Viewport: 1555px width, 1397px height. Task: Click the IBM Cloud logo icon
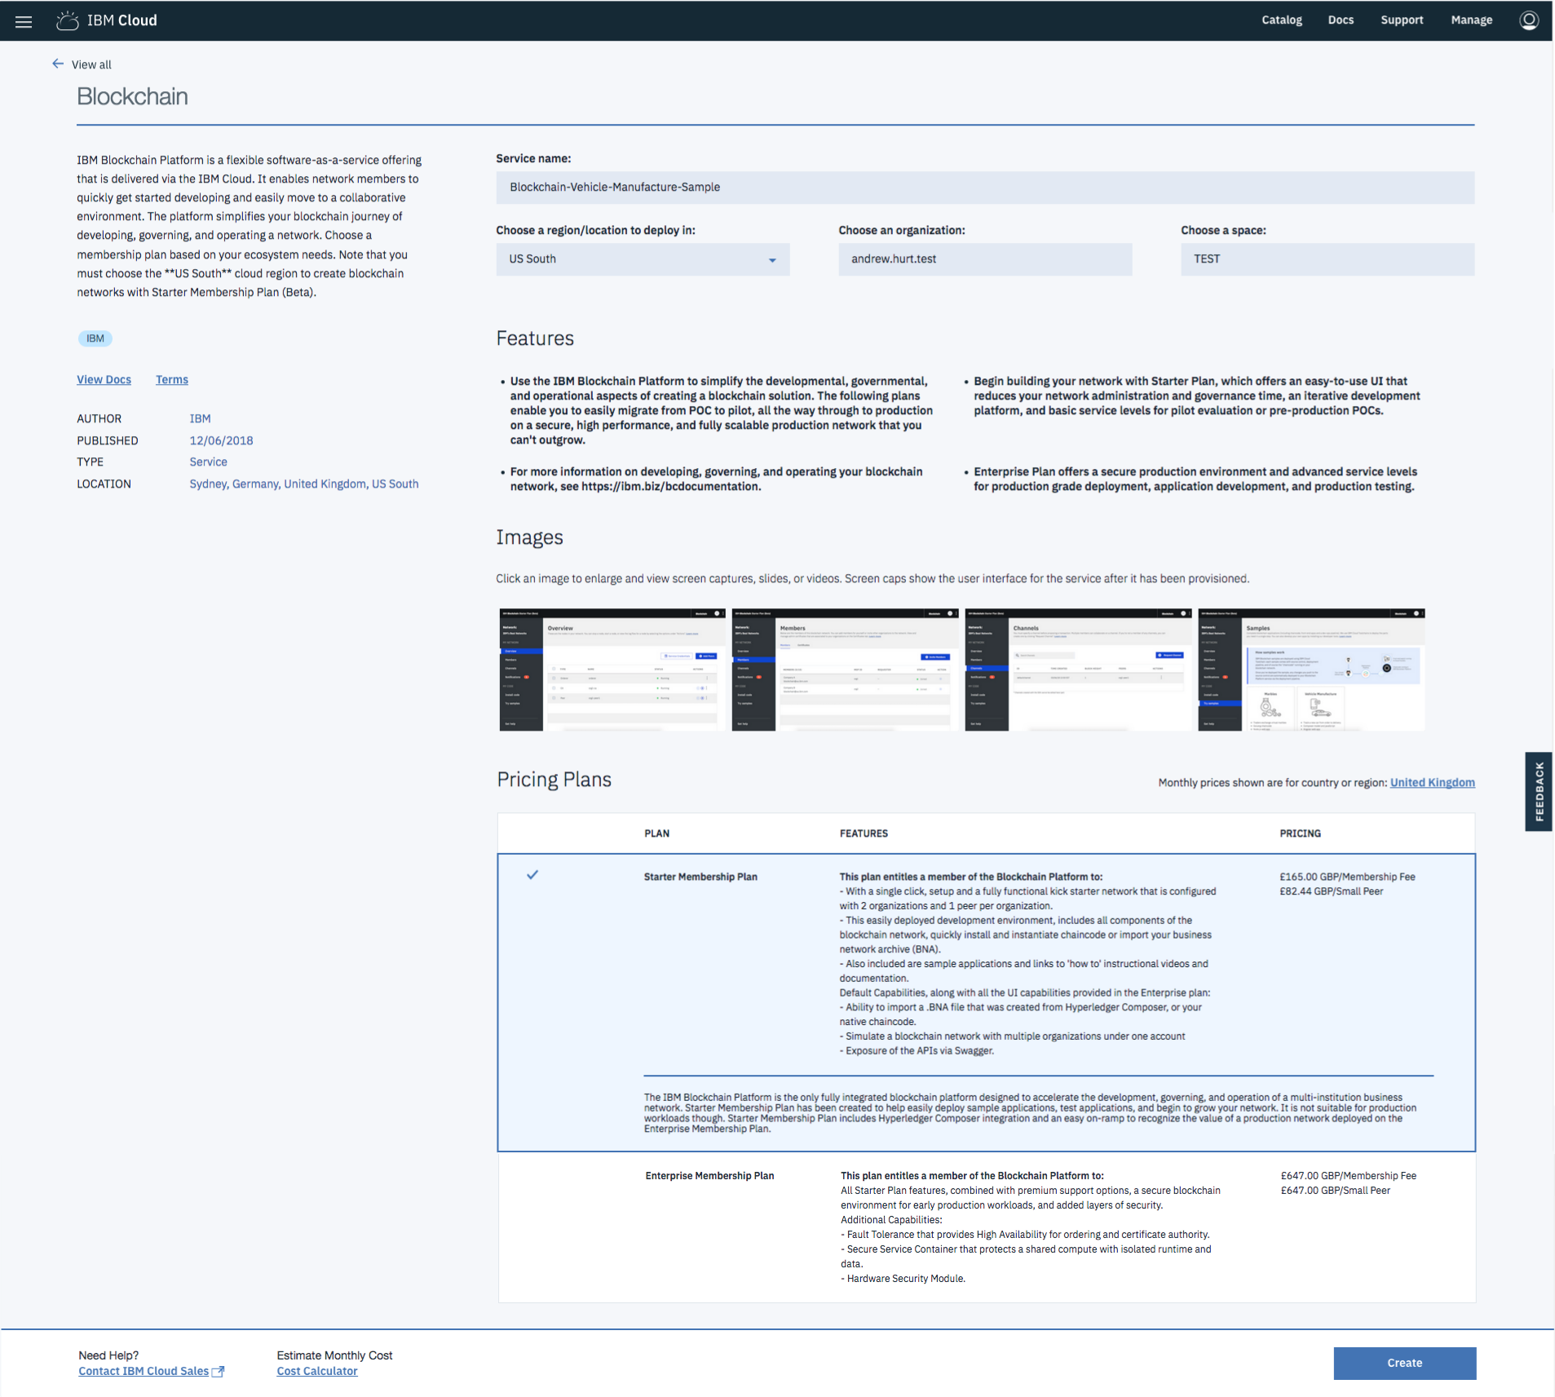tap(68, 20)
